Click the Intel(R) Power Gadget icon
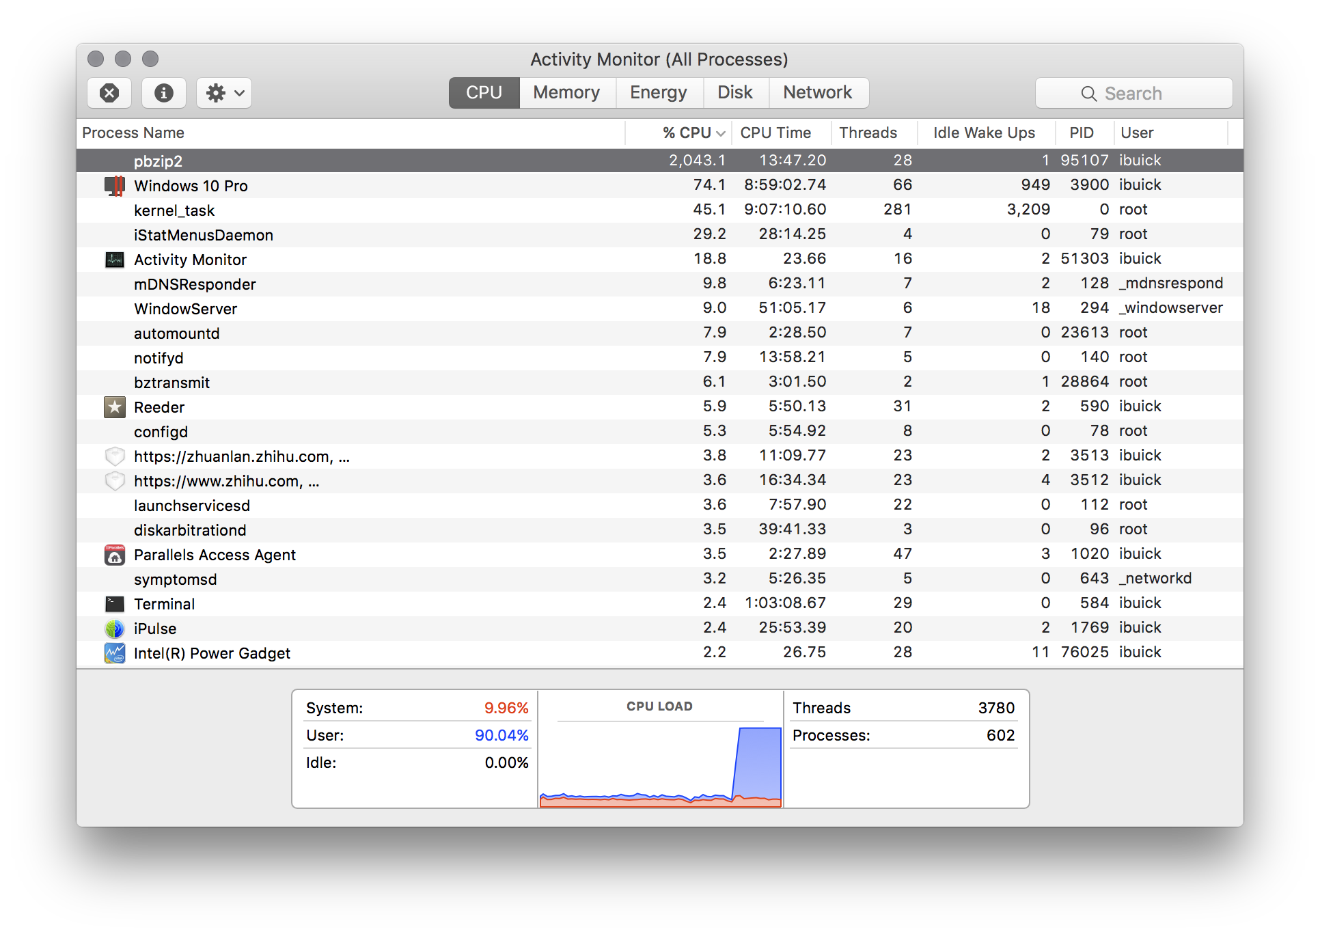The height and width of the screenshot is (936, 1320). (x=115, y=653)
